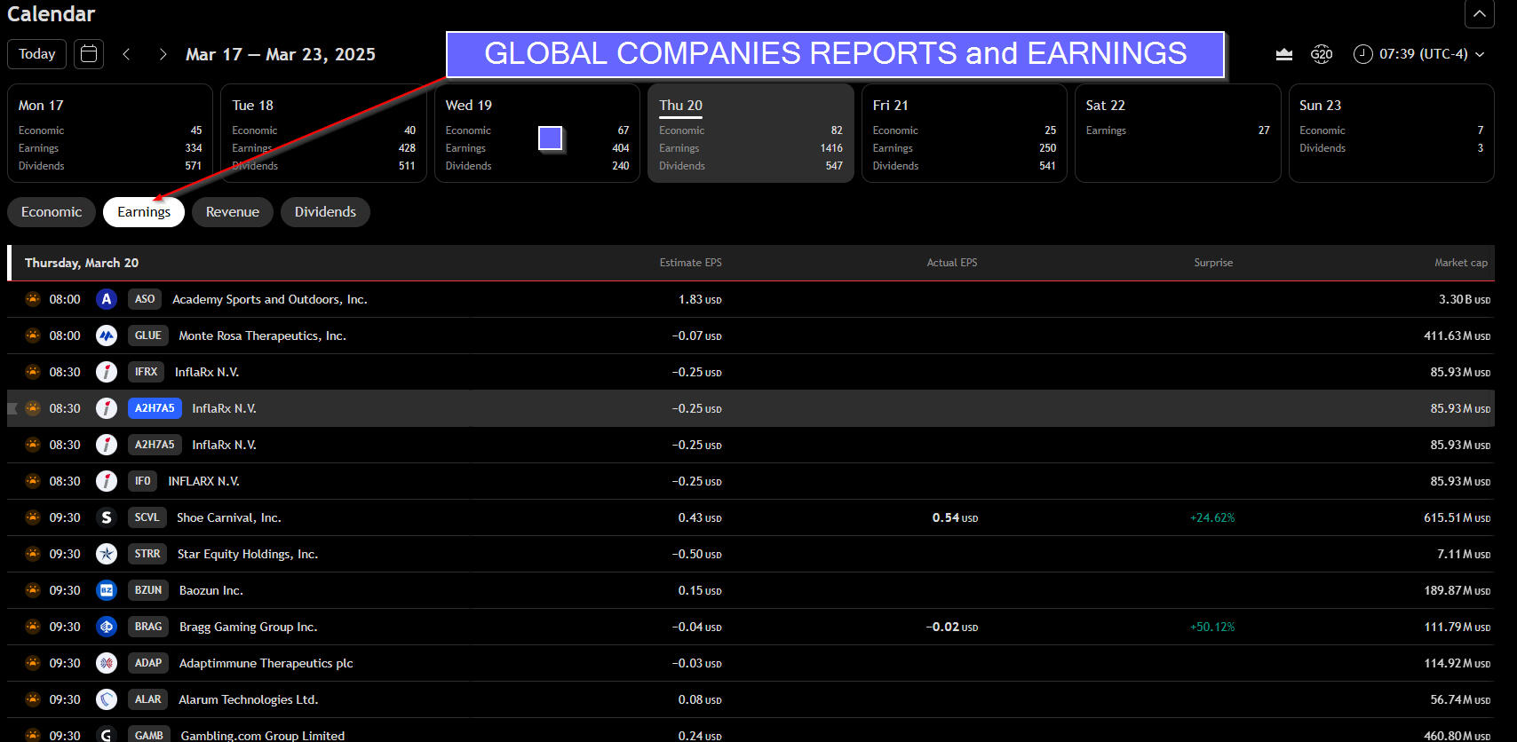Click the Monte Rosa Therapeutics logo icon

tap(107, 335)
